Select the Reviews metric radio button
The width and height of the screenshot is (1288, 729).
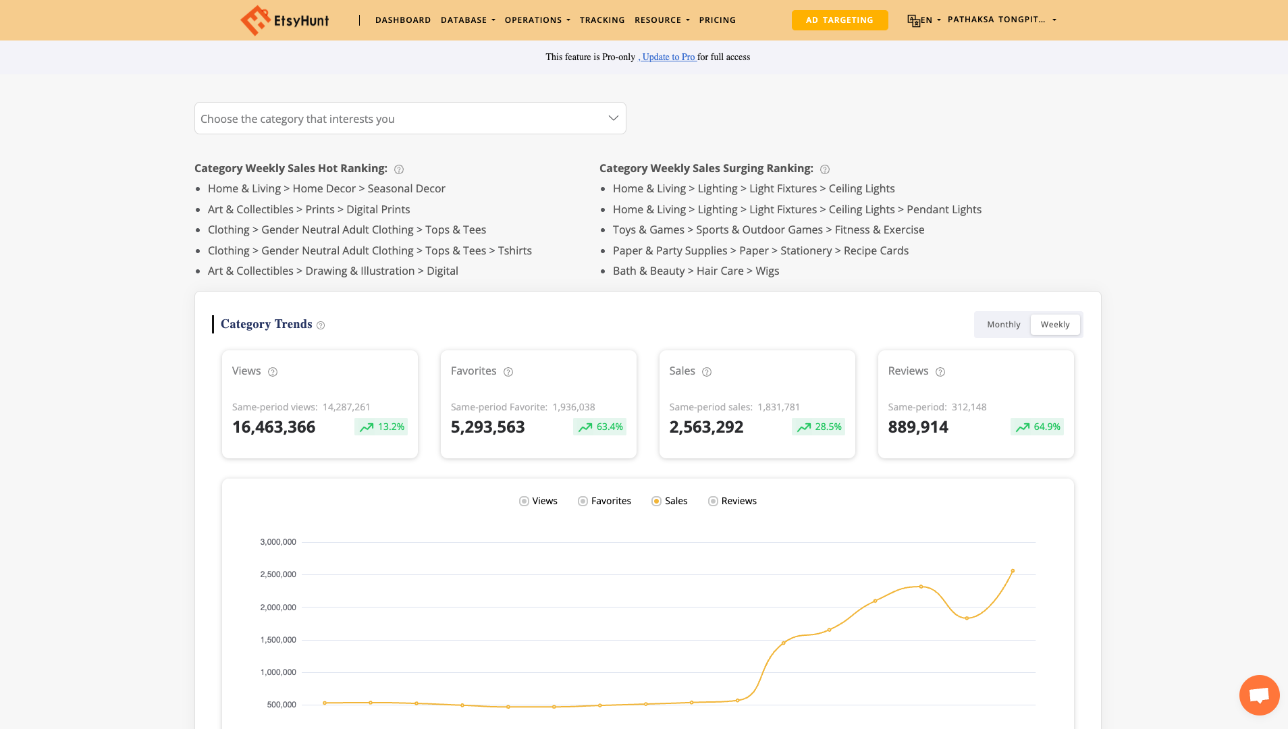pos(713,501)
